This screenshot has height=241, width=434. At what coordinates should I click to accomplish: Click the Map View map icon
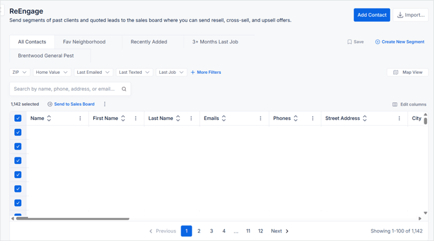pos(396,72)
